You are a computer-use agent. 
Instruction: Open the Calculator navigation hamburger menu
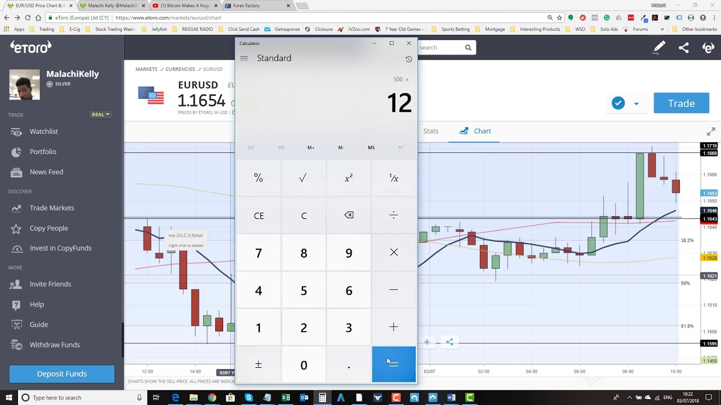(x=244, y=58)
